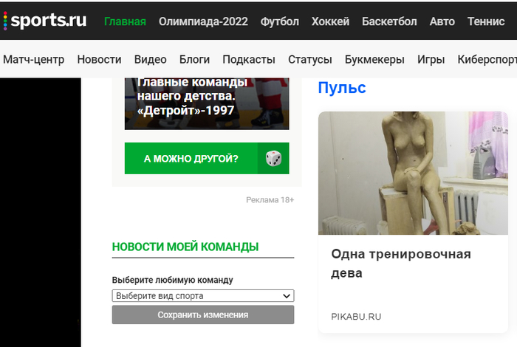This screenshot has height=347, width=517.
Task: Click the PIKABU.RU source label
Action: [356, 317]
